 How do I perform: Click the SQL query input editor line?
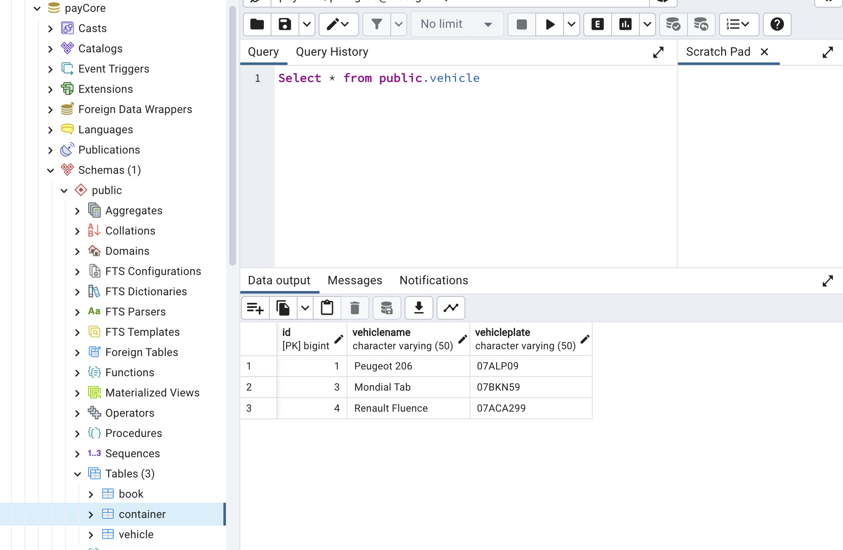(379, 78)
